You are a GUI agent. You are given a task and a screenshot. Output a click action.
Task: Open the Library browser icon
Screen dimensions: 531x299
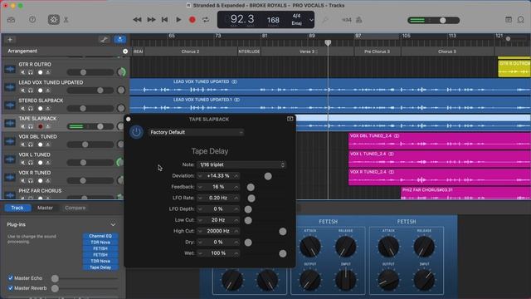[x=11, y=20]
